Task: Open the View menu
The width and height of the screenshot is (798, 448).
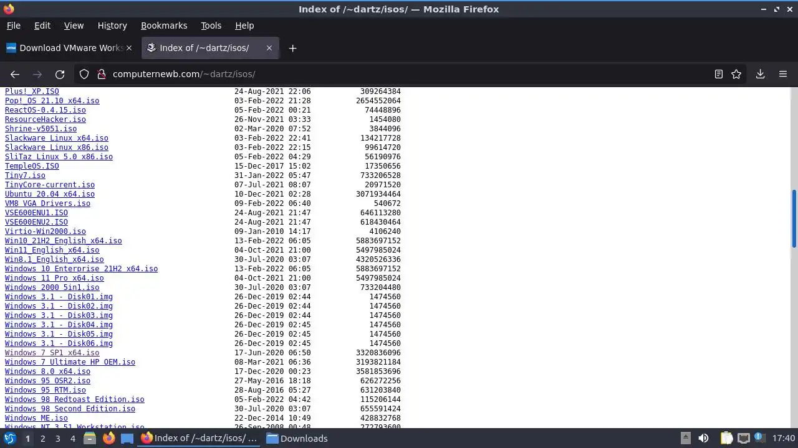Action: pos(74,26)
